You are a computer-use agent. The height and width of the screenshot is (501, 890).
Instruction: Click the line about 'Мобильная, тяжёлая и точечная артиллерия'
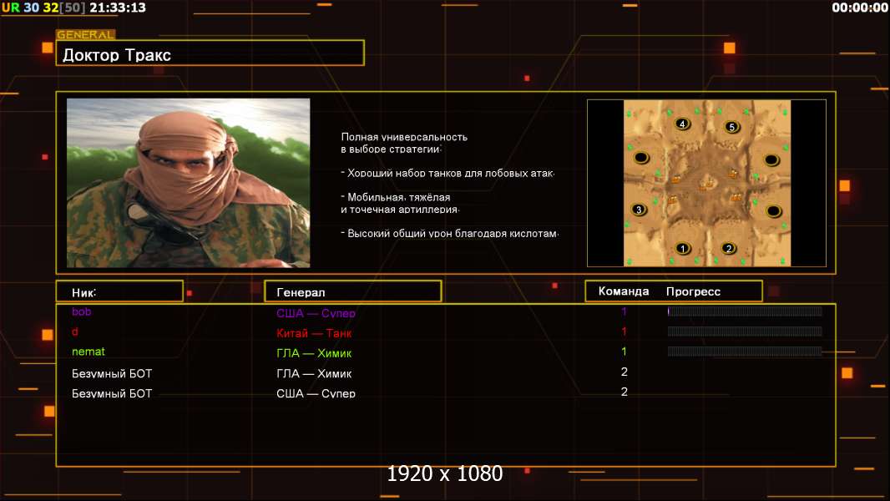400,203
